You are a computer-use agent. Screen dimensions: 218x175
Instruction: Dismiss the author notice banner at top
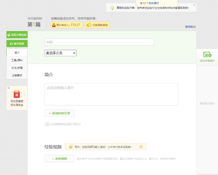194,5
